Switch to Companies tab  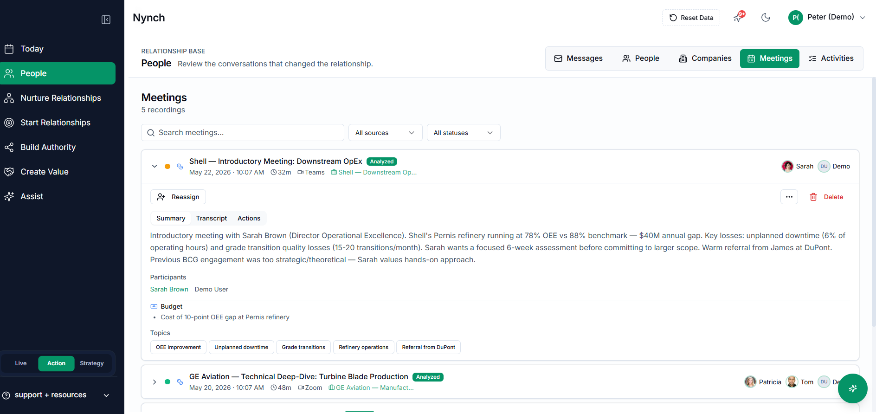click(x=705, y=58)
